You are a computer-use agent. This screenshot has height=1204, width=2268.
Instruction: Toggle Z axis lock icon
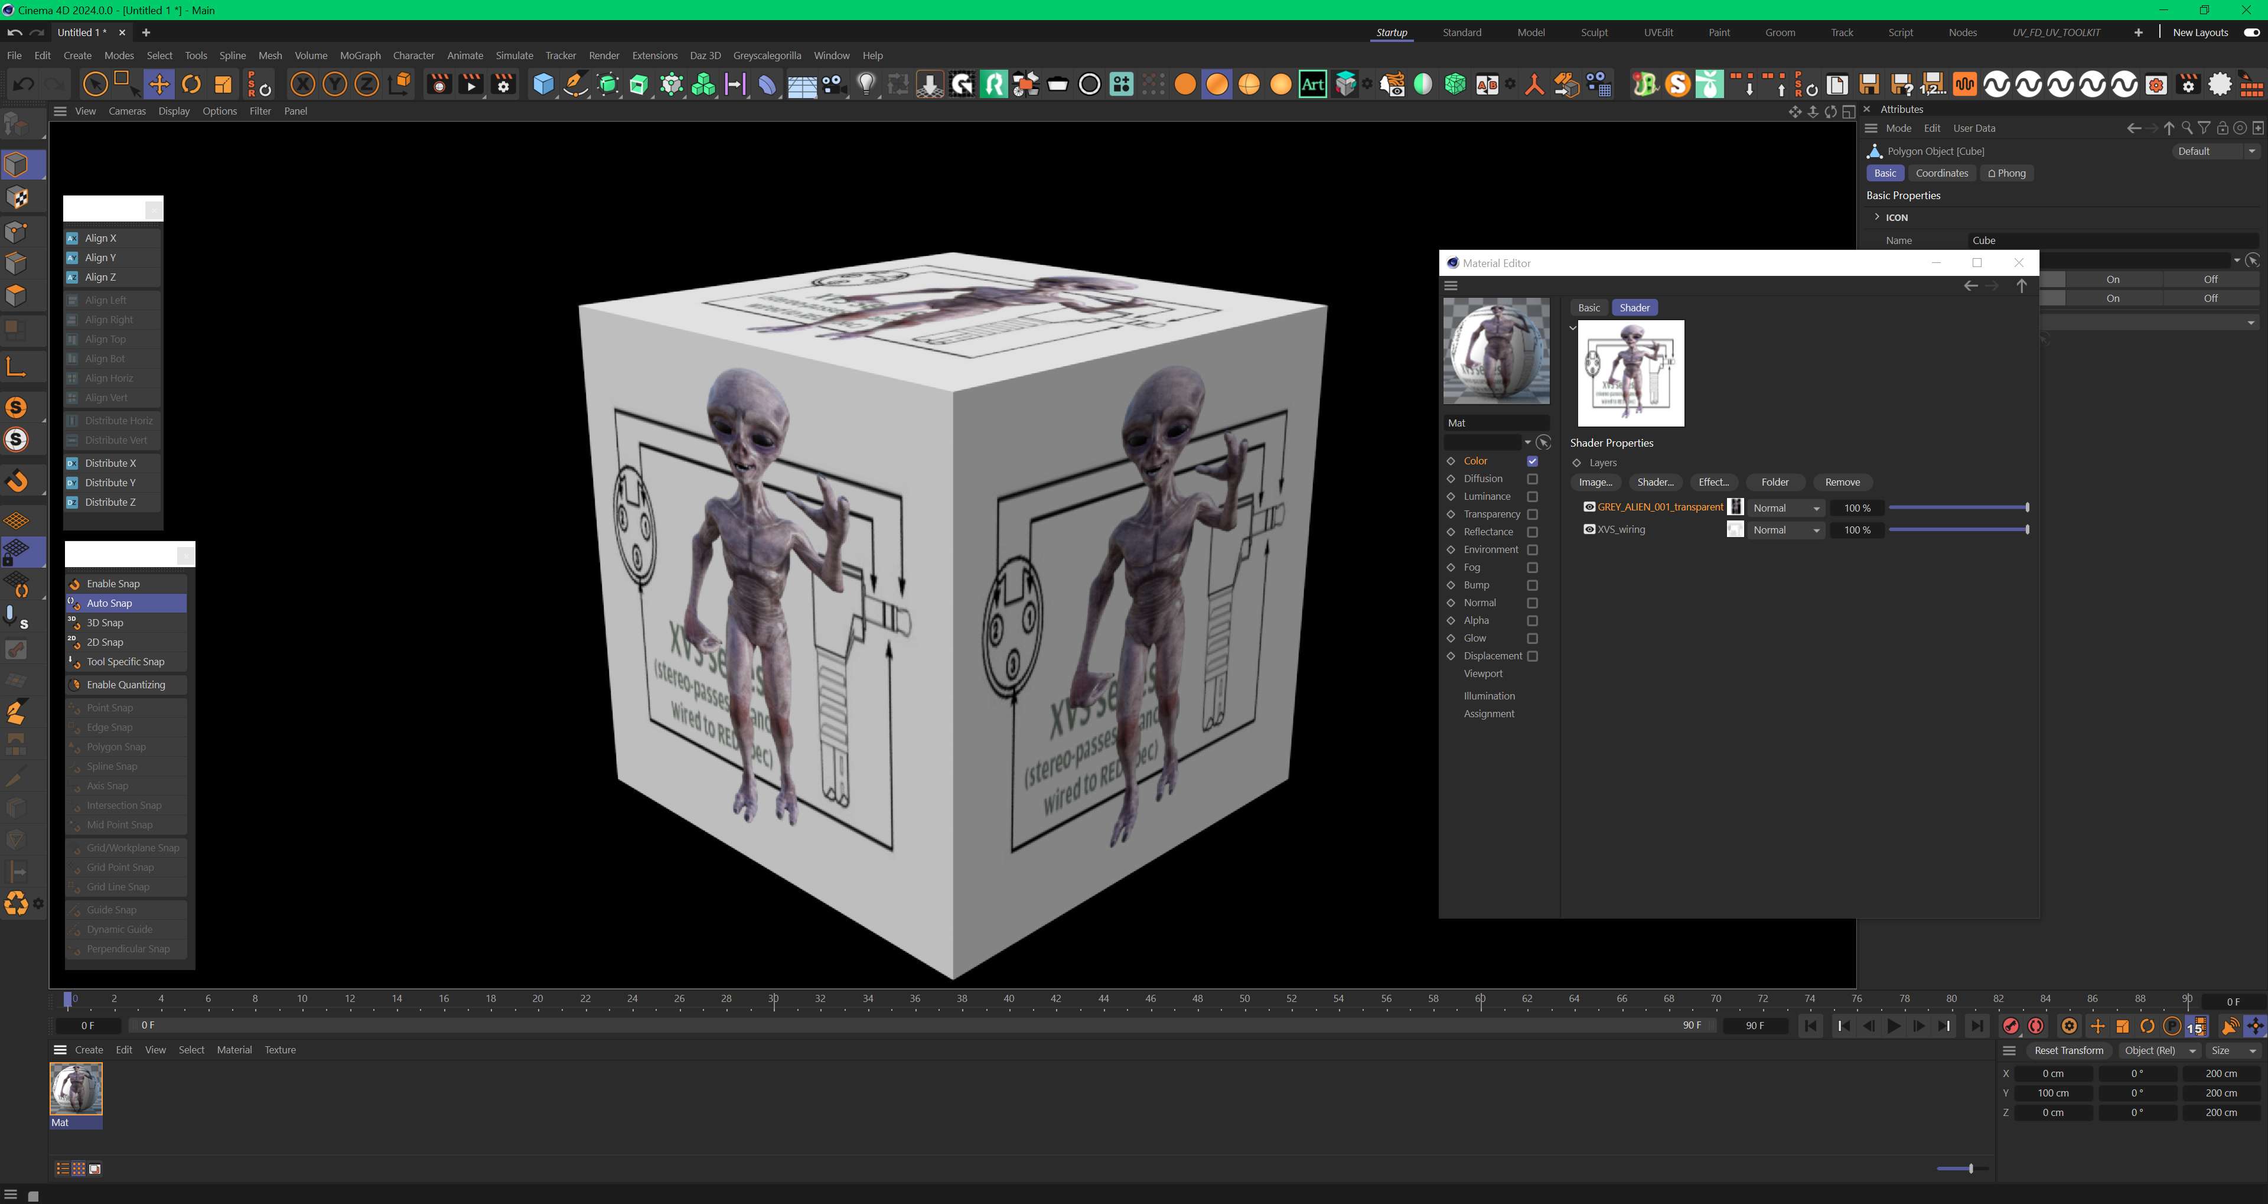pyautogui.click(x=366, y=84)
